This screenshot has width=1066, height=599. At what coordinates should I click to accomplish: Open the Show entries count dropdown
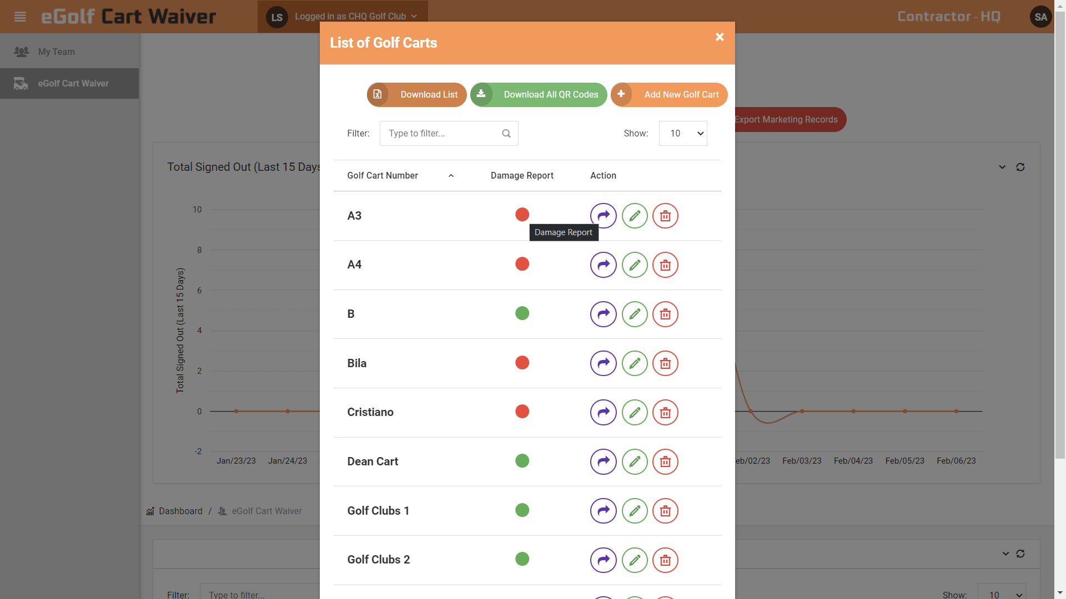click(682, 134)
